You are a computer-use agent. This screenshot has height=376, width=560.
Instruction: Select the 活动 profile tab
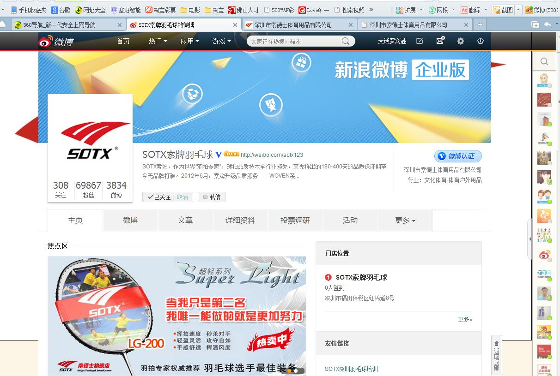pyautogui.click(x=350, y=221)
